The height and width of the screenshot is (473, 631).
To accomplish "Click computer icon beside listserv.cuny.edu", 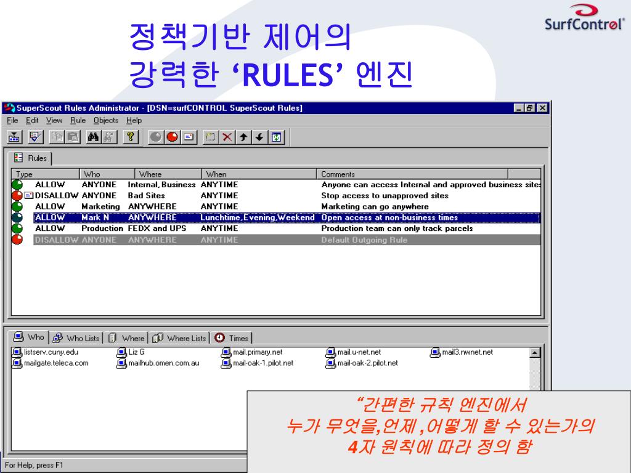I will (x=17, y=352).
